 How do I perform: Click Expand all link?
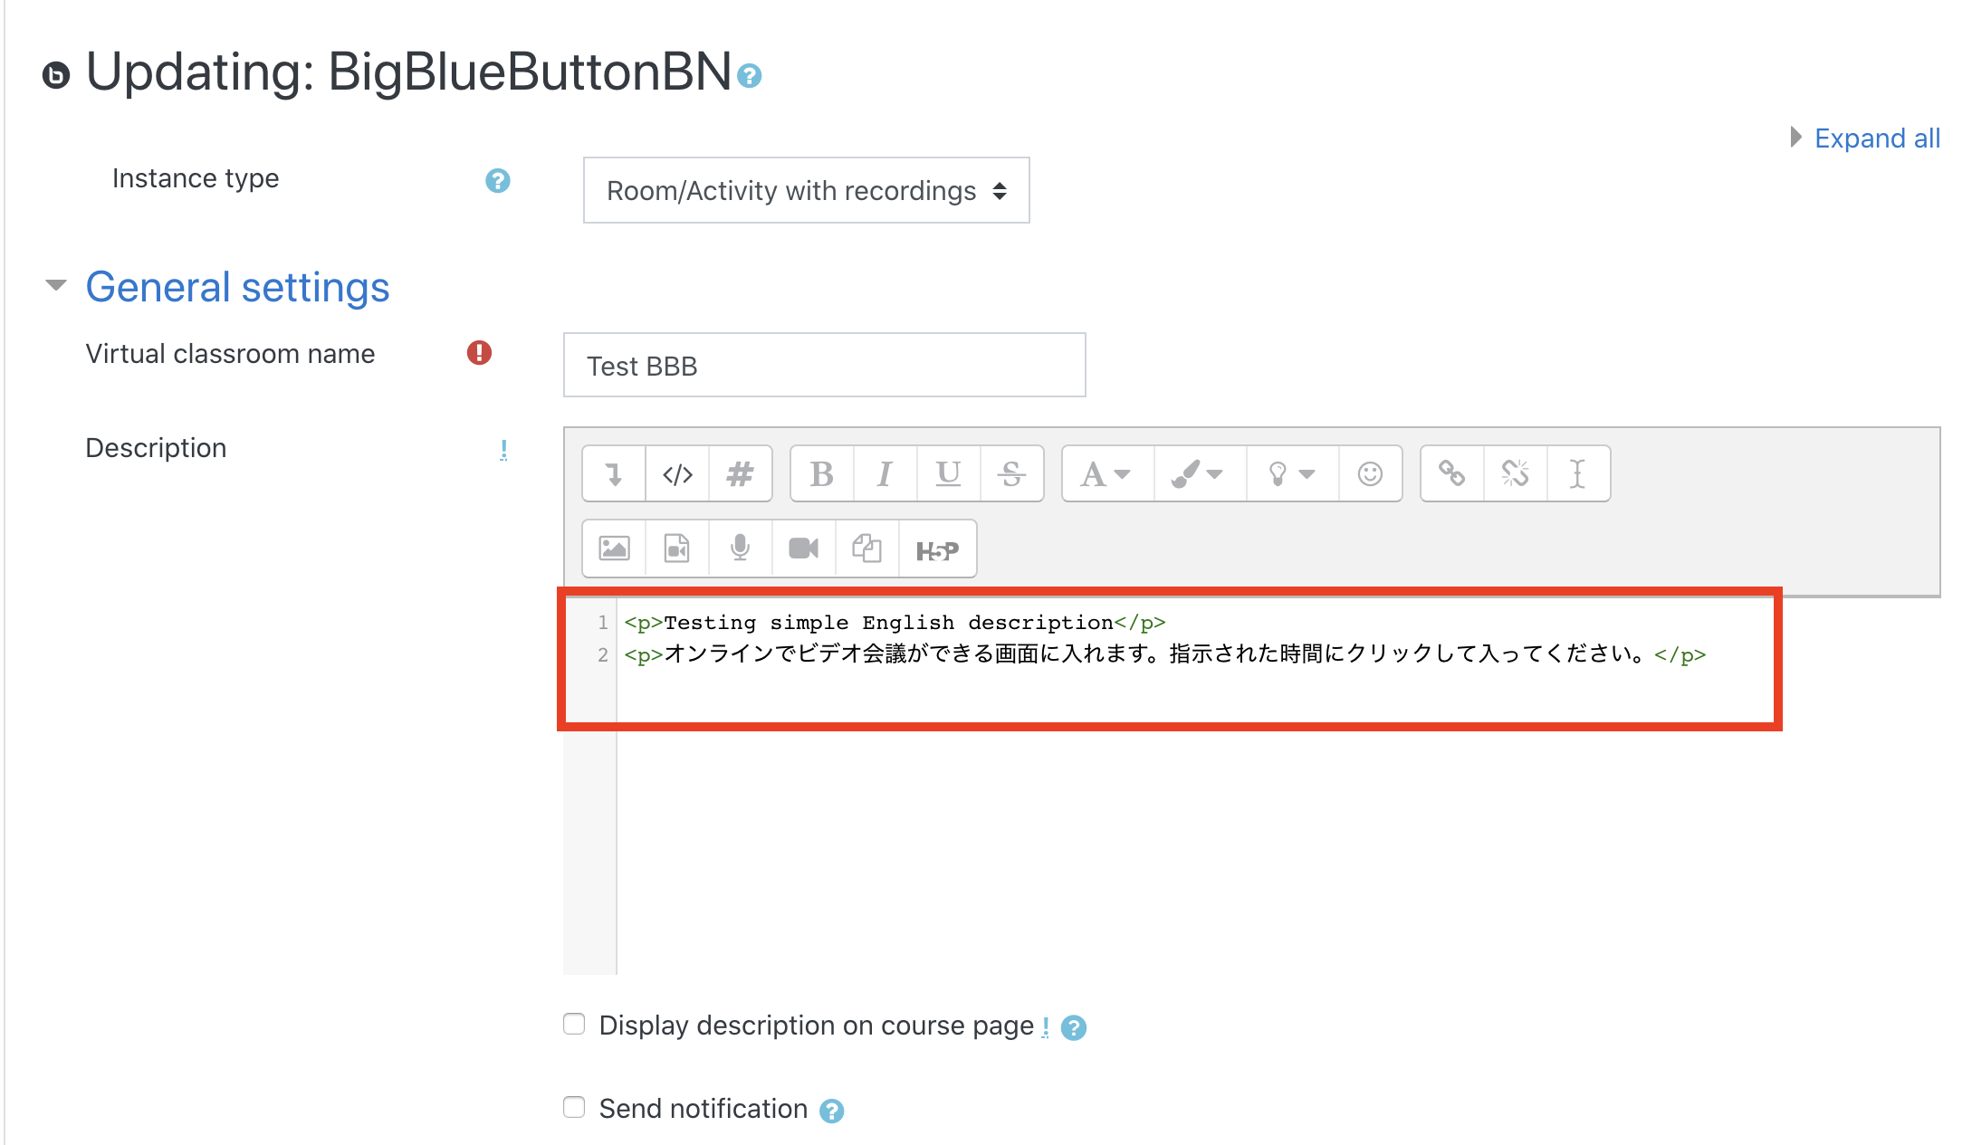[1877, 138]
